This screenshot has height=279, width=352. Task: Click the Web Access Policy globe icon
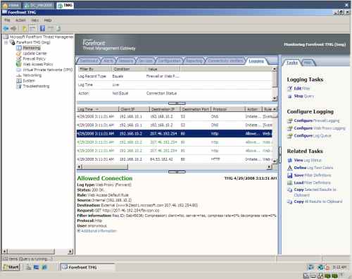point(19,64)
